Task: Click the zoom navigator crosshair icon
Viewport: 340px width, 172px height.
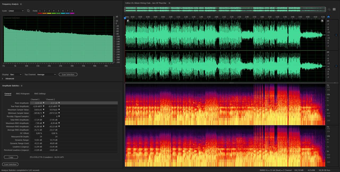Action: (x=329, y=9)
